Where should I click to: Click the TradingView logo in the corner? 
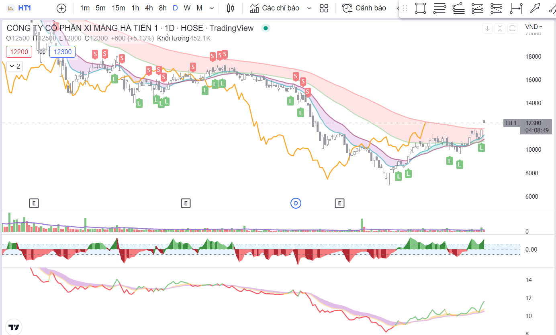click(14, 327)
